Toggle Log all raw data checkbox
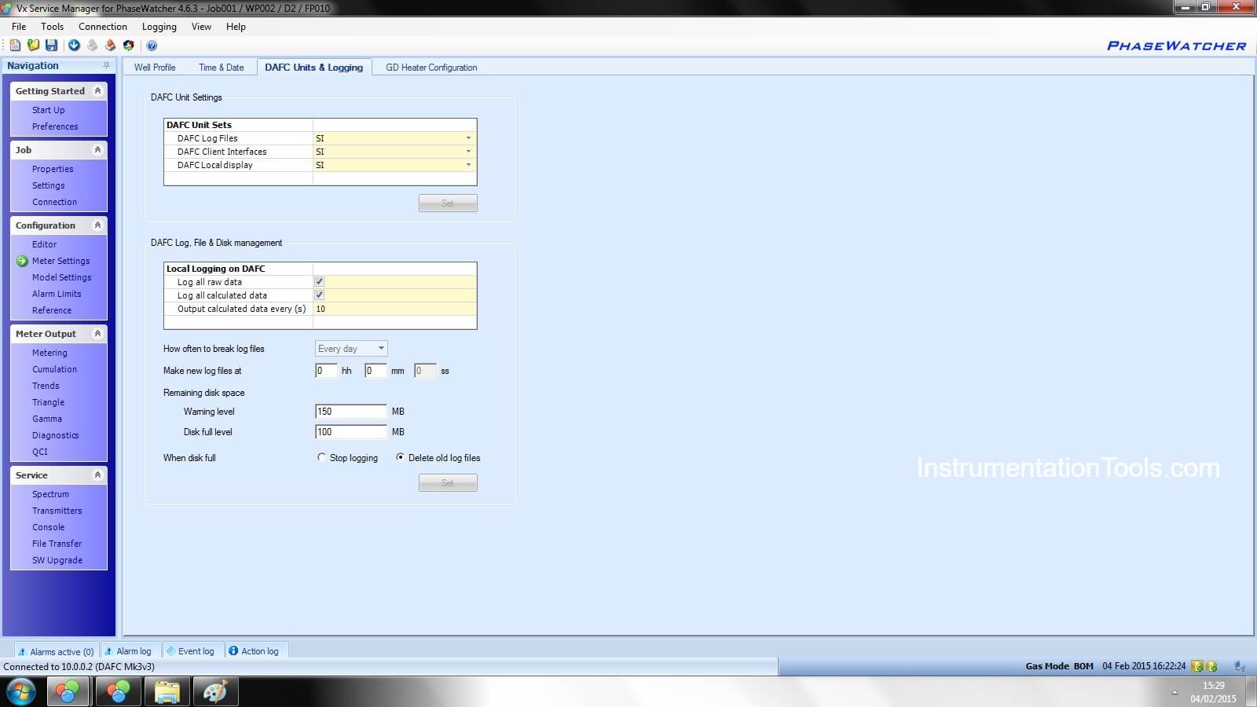The width and height of the screenshot is (1257, 707). pos(319,282)
